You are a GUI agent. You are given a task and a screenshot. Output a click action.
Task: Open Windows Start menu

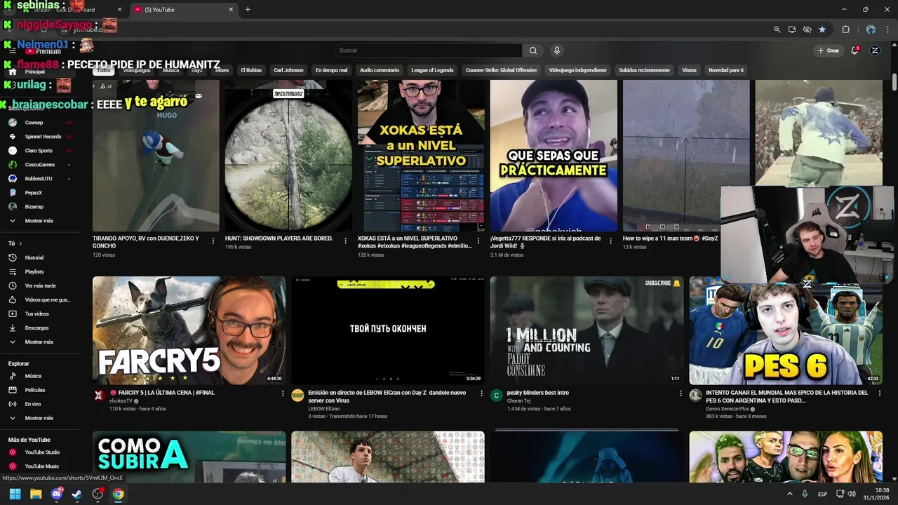point(15,494)
